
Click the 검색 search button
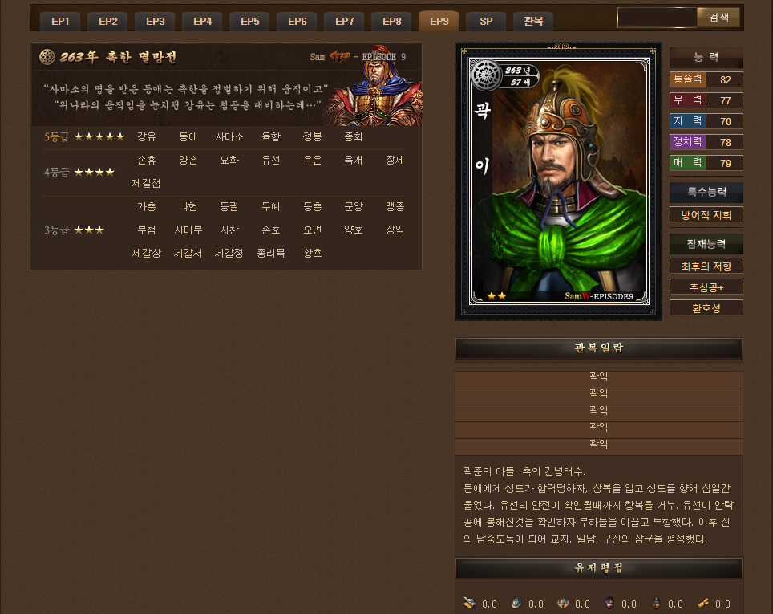pos(718,18)
